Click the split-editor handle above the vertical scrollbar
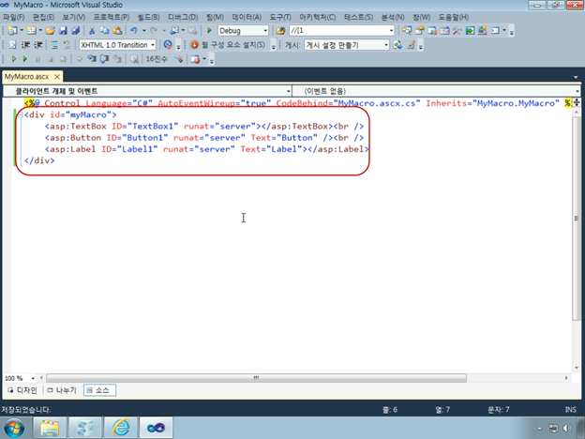 [577, 102]
